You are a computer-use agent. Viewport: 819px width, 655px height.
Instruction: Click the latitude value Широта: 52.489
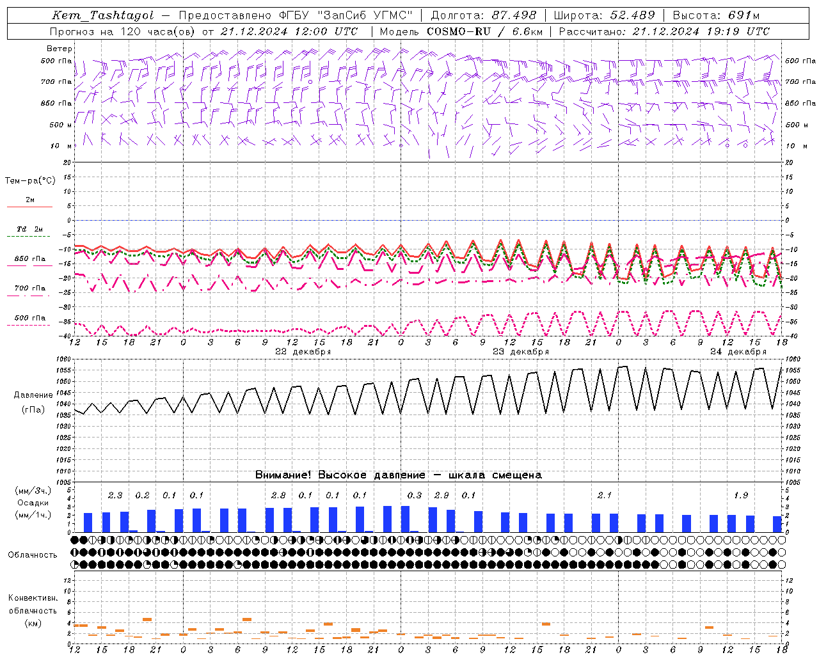pyautogui.click(x=605, y=15)
